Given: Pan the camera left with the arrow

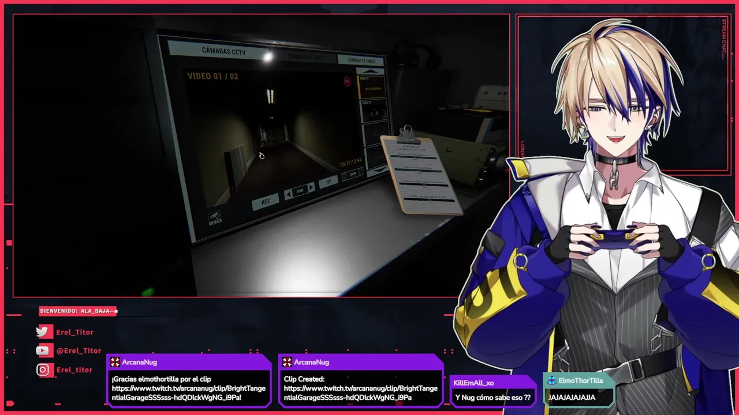Looking at the screenshot, I should 288,195.
